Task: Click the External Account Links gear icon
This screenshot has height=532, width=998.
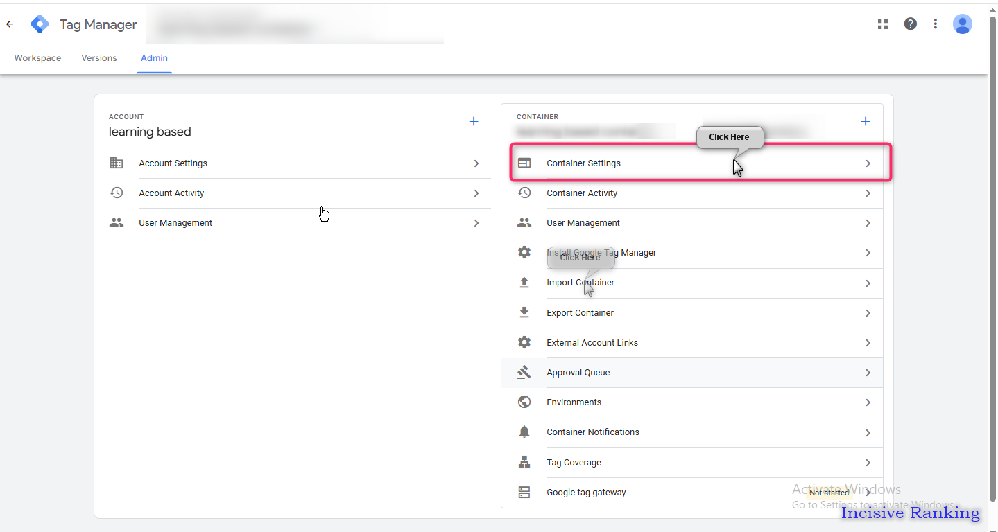Action: point(524,342)
